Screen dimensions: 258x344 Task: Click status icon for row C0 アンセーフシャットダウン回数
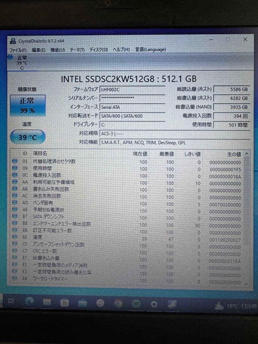pyautogui.click(x=15, y=244)
